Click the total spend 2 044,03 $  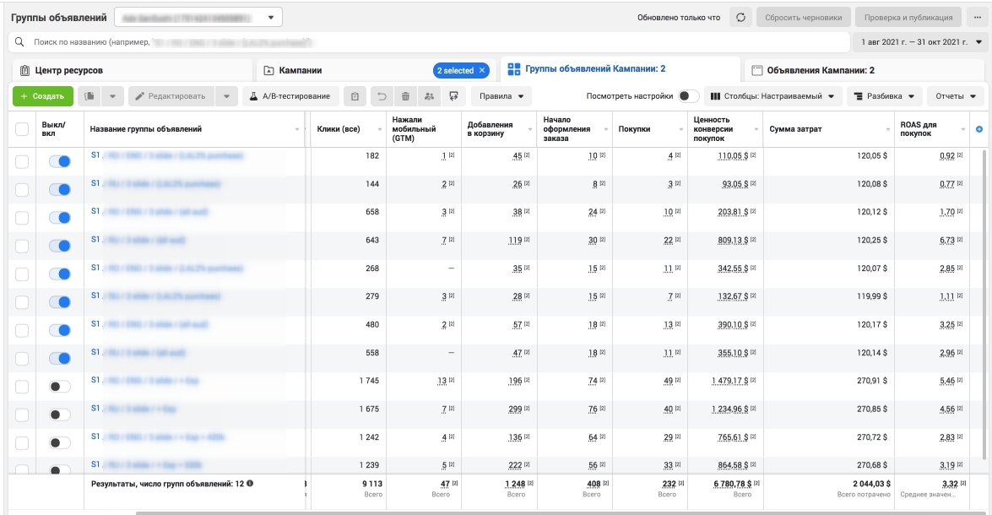(x=872, y=484)
